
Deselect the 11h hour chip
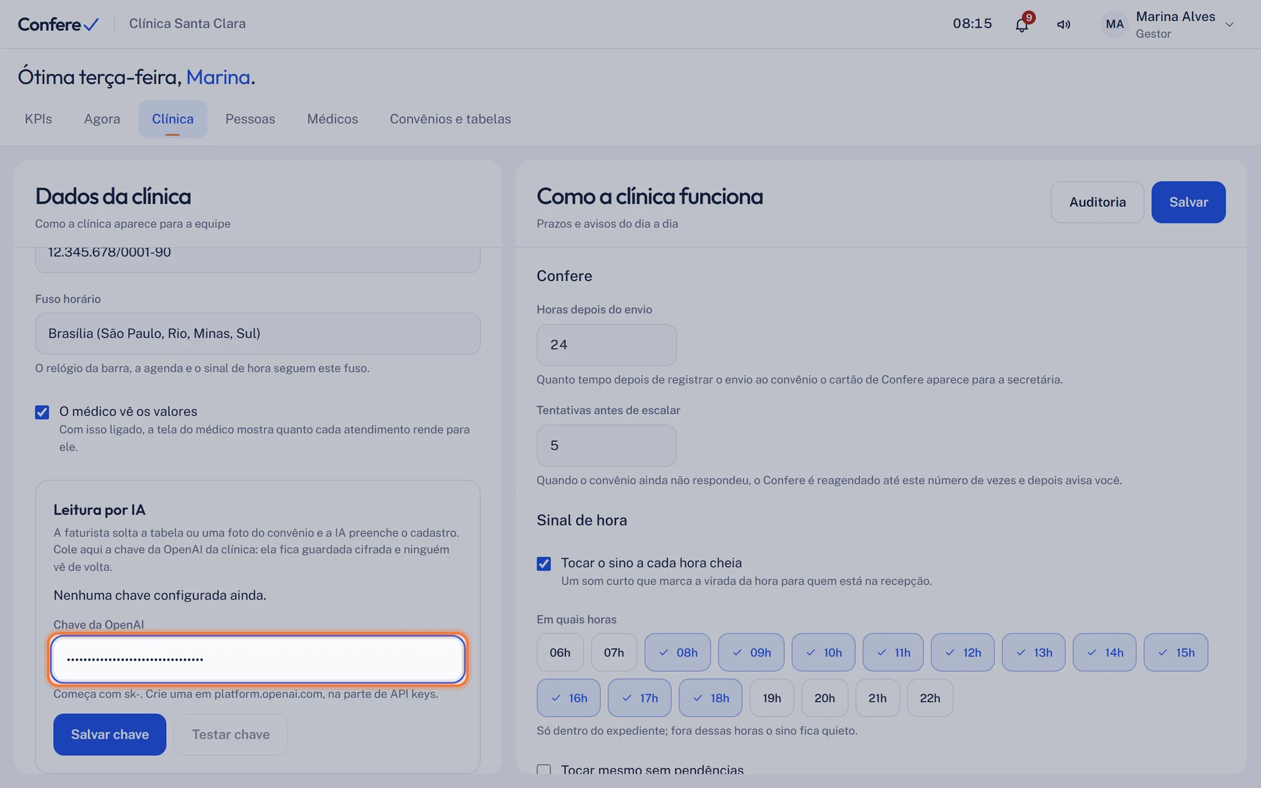[x=893, y=652]
